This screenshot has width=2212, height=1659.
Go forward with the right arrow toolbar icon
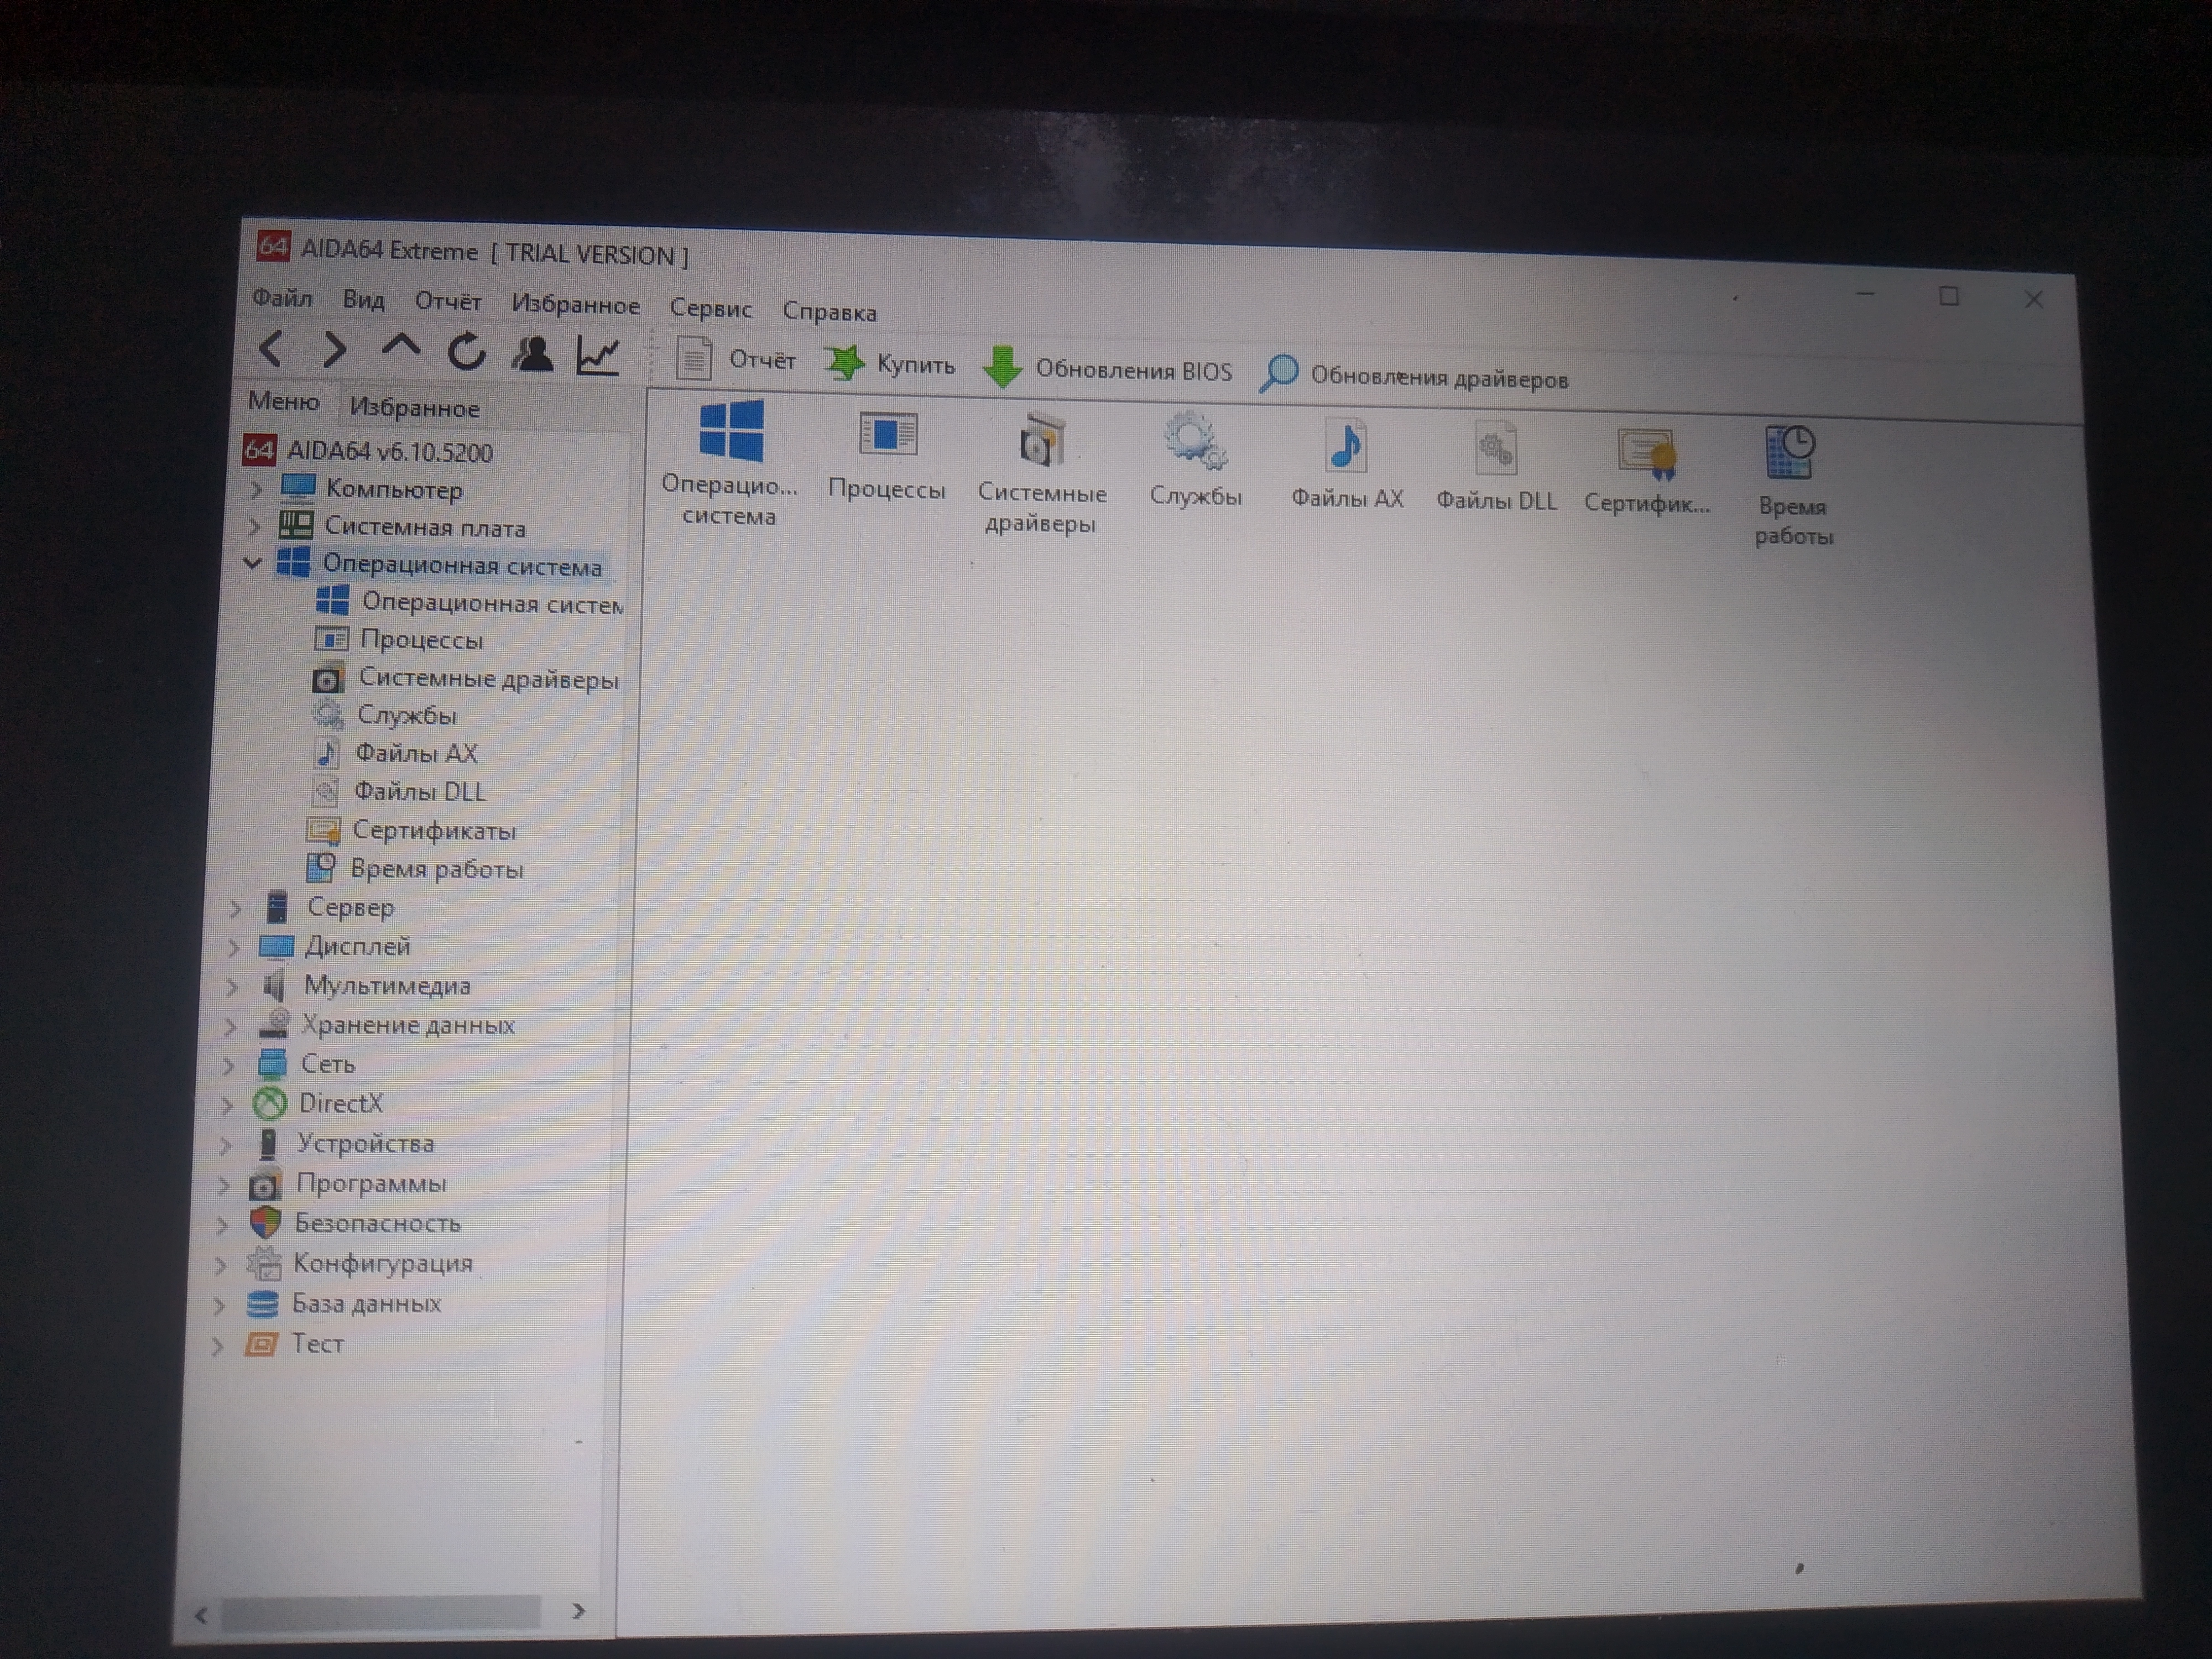coord(334,350)
